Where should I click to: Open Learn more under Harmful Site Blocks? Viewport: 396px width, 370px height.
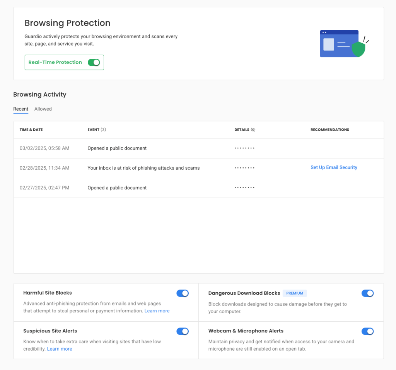(x=157, y=311)
